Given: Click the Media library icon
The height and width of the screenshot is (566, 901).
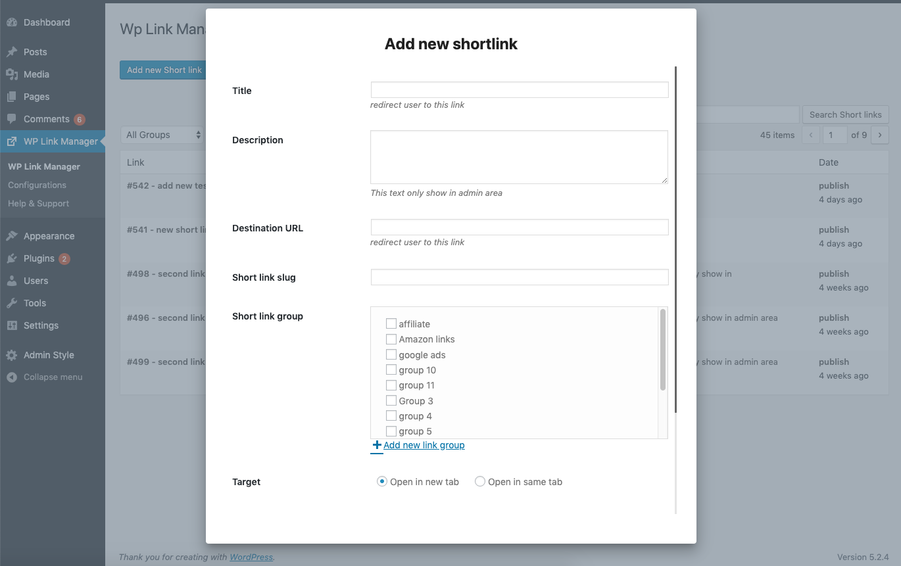Looking at the screenshot, I should click(12, 74).
